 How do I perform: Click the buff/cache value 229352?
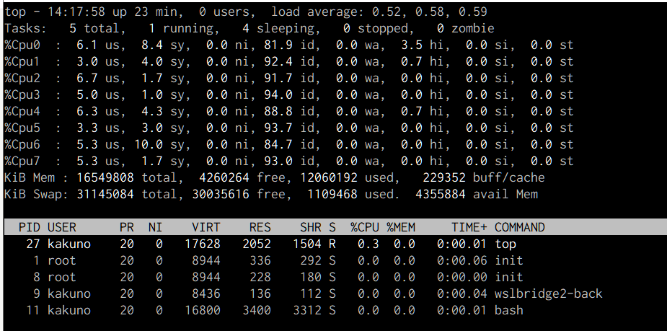pos(444,177)
